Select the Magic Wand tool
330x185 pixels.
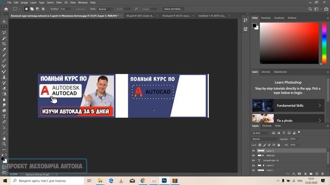click(x=4, y=39)
